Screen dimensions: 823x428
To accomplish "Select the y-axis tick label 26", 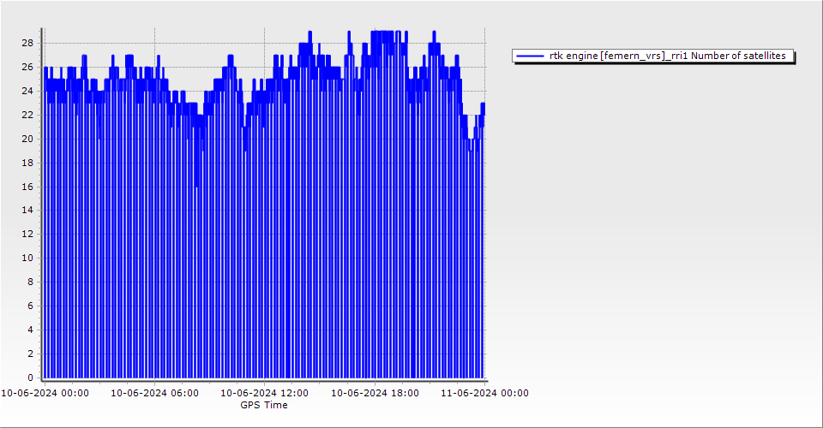I will coord(27,67).
